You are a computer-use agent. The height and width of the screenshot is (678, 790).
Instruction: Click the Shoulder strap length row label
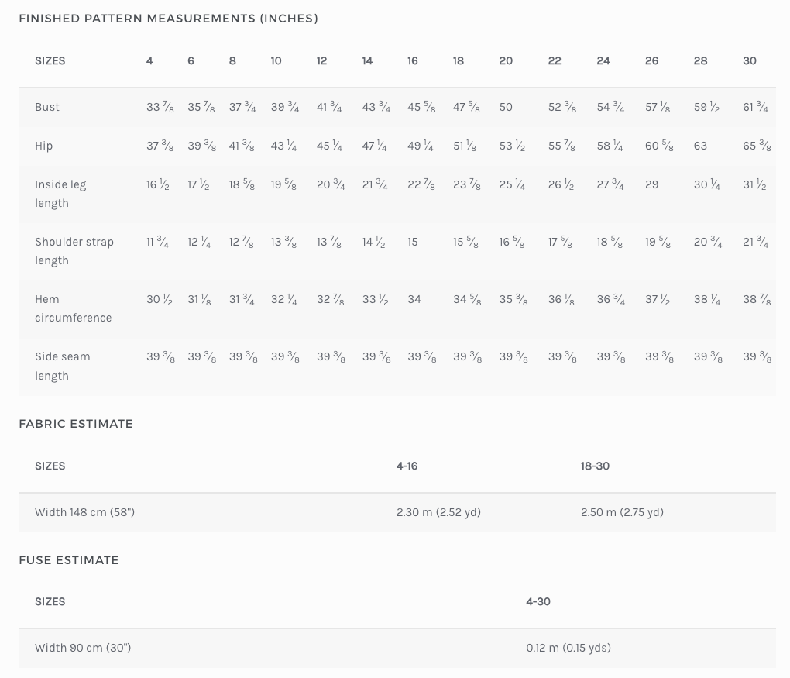click(x=74, y=251)
